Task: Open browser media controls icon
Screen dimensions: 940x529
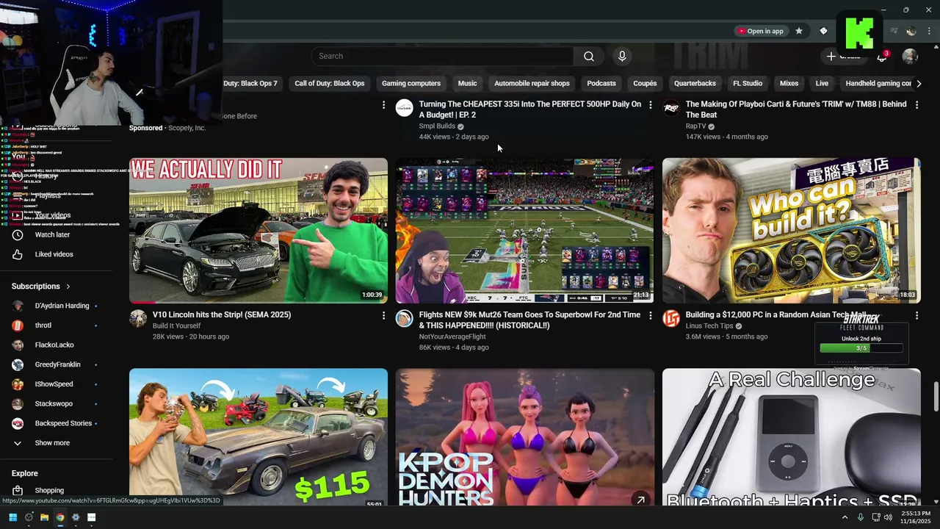Action: coord(894,31)
